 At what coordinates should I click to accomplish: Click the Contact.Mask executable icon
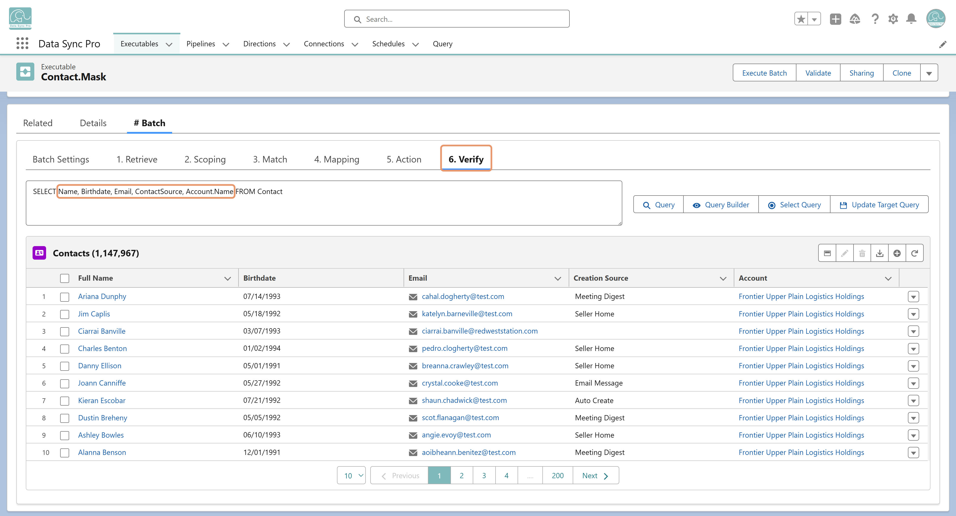[25, 72]
